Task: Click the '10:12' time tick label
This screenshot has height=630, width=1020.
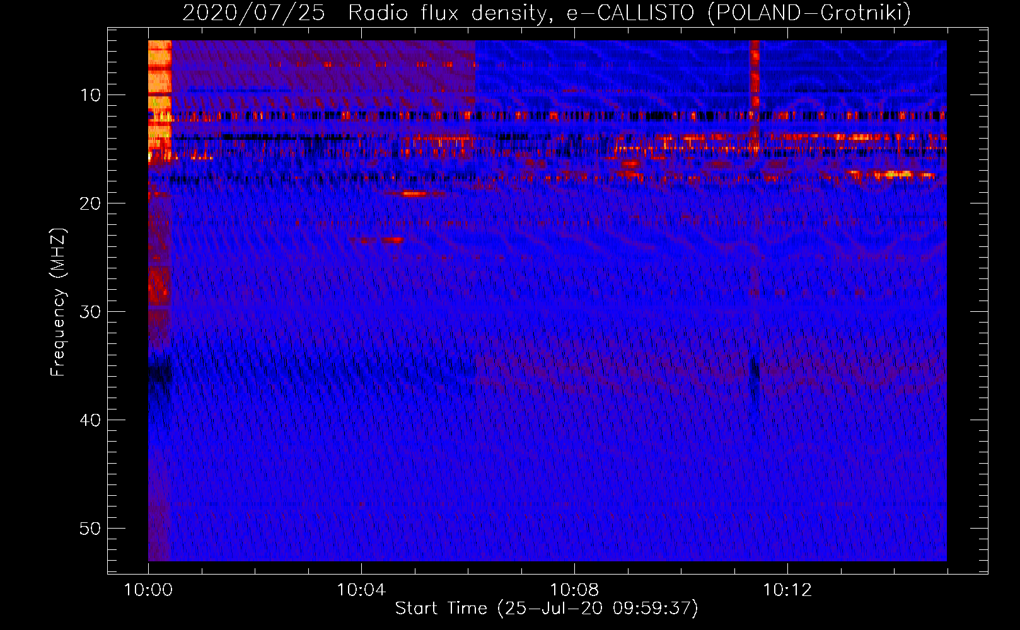Action: 787,590
